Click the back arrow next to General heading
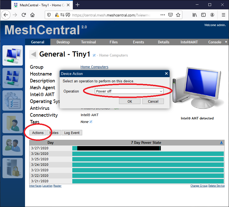 (x=33, y=54)
